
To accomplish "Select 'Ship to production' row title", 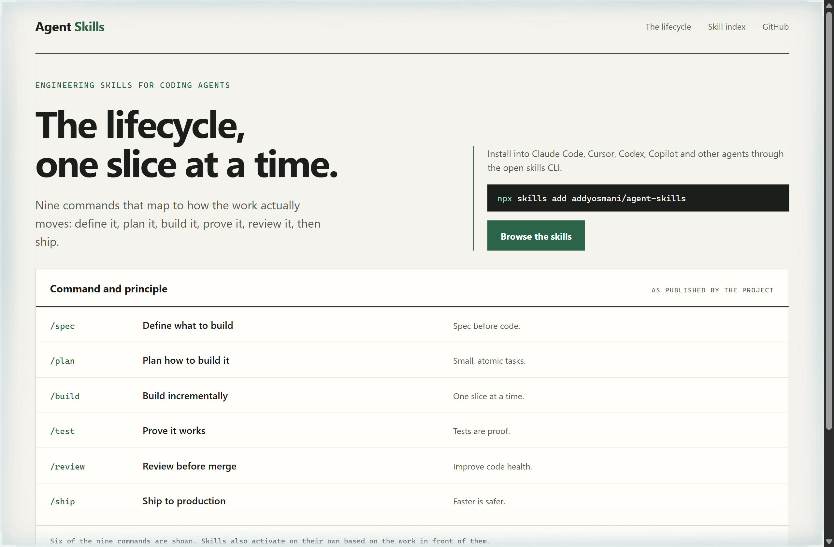I will [184, 501].
